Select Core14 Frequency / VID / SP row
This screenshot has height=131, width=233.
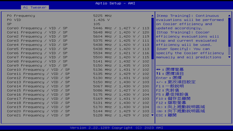coord(78,86)
